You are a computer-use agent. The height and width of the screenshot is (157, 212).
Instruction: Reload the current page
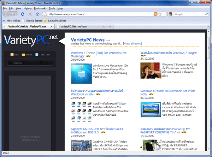click(23, 14)
